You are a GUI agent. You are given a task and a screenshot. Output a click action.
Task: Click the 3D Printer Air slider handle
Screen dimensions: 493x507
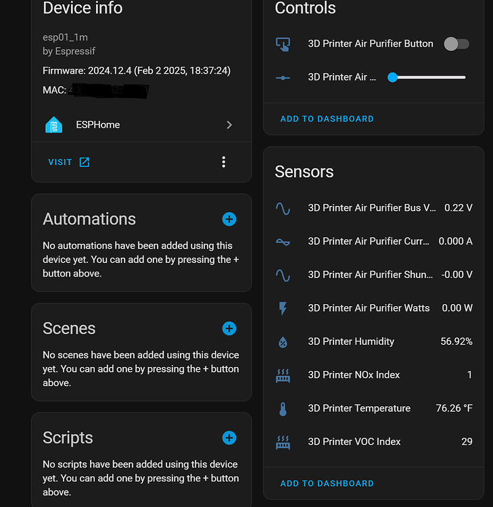392,77
